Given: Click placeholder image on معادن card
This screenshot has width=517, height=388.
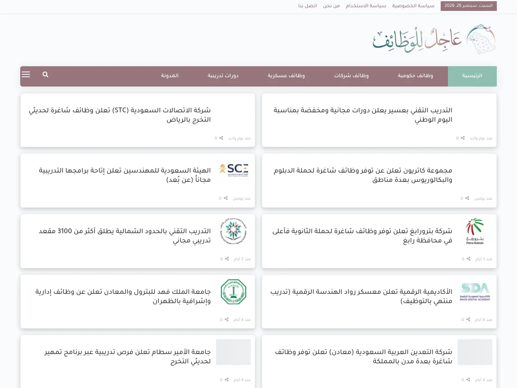Looking at the screenshot, I should click(475, 352).
